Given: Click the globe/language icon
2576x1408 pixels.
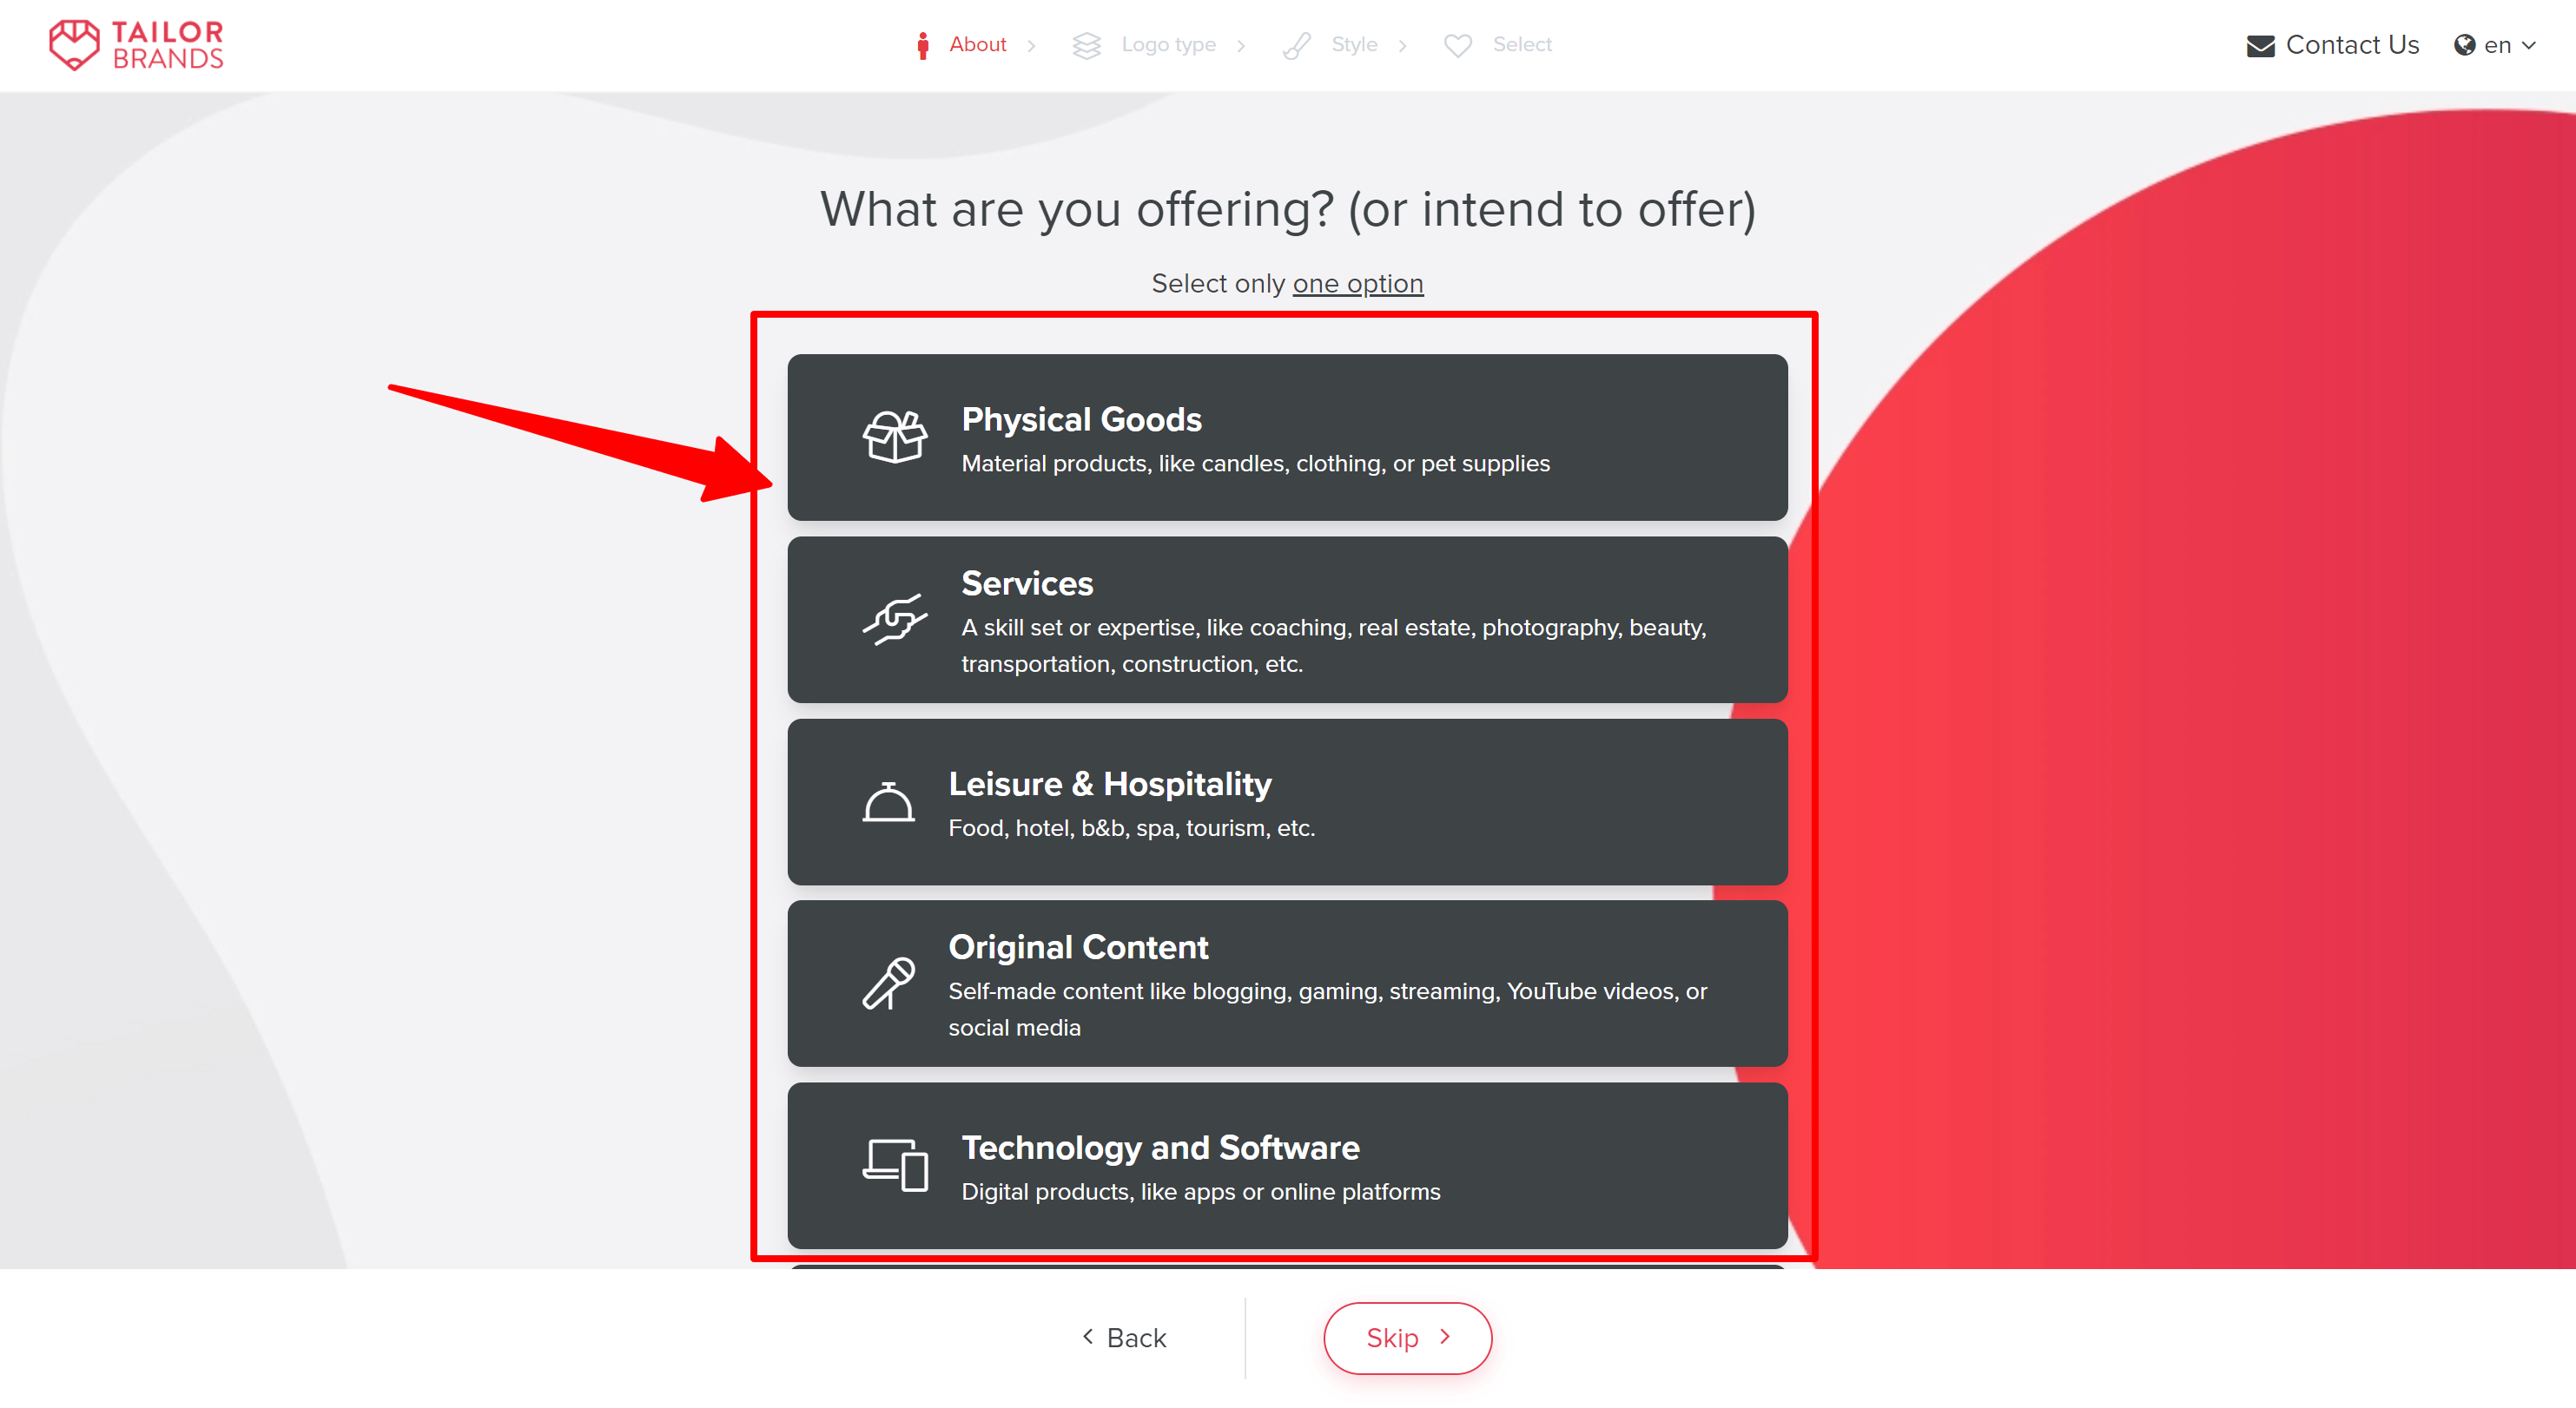Looking at the screenshot, I should click(2465, 45).
